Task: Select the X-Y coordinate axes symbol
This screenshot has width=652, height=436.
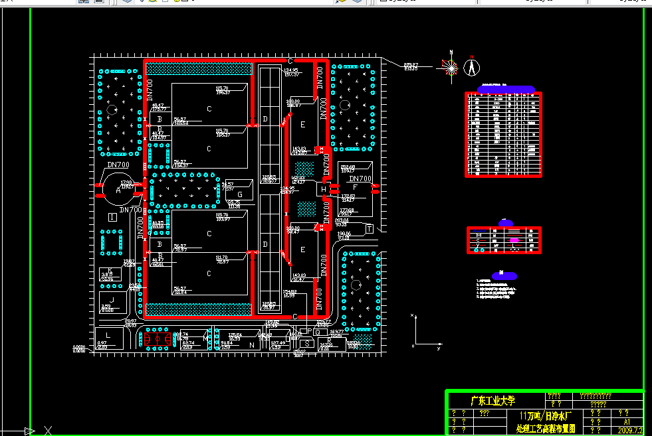Action: coord(427,332)
